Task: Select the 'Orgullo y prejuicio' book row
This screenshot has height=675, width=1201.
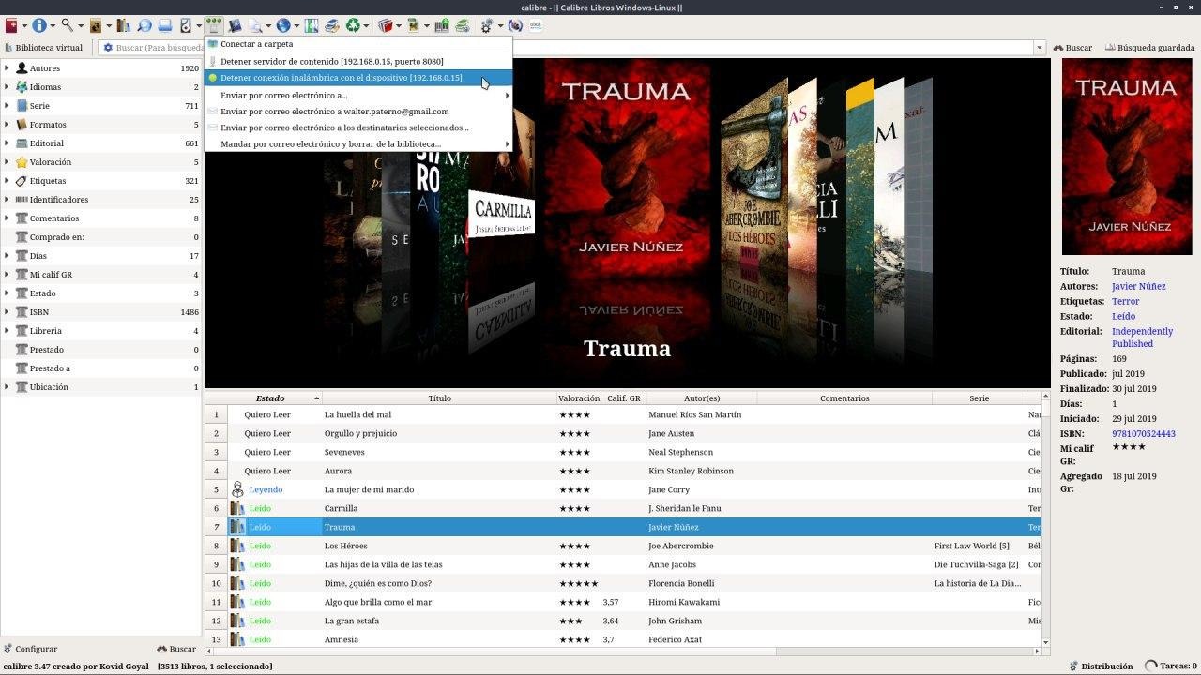Action: [624, 433]
